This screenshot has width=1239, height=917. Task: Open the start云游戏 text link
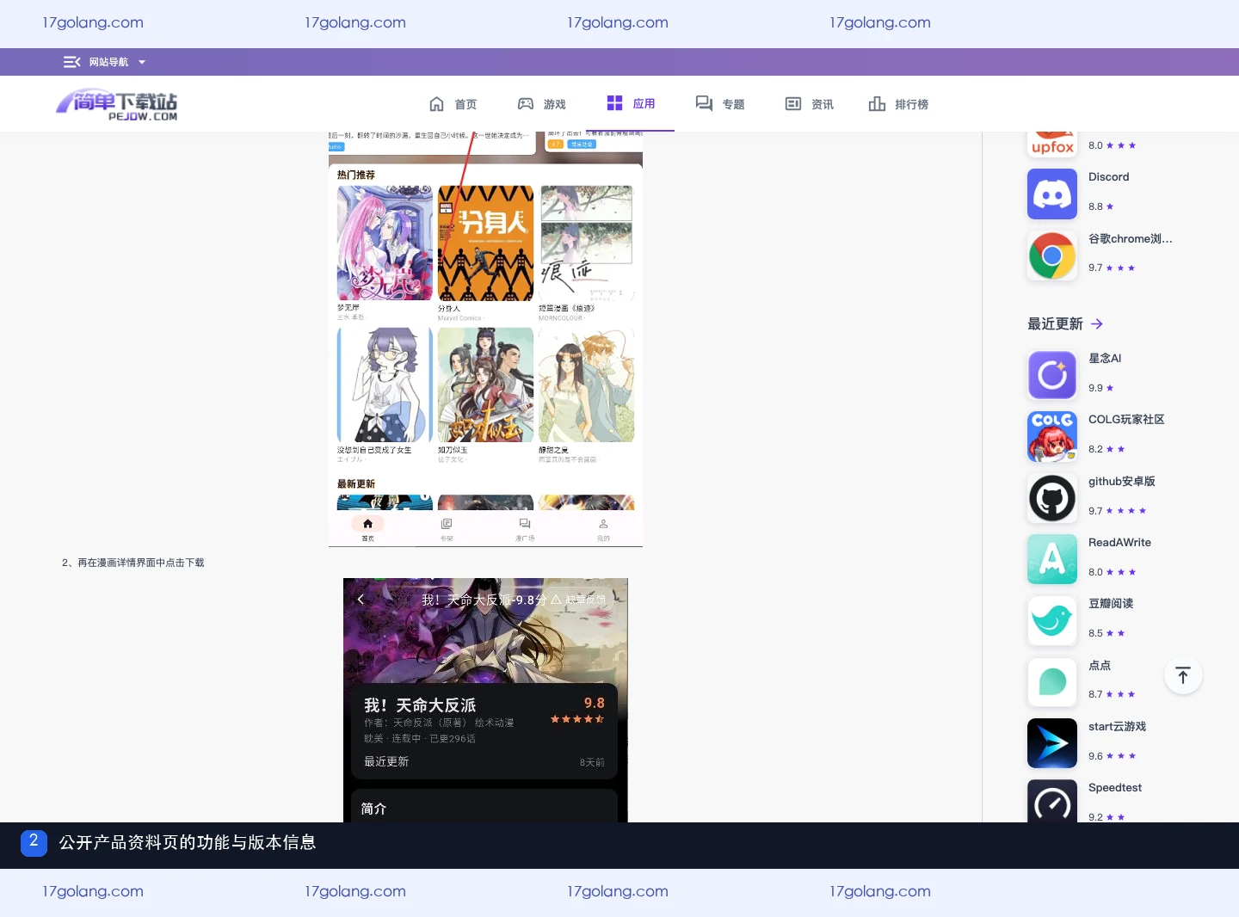(x=1118, y=727)
